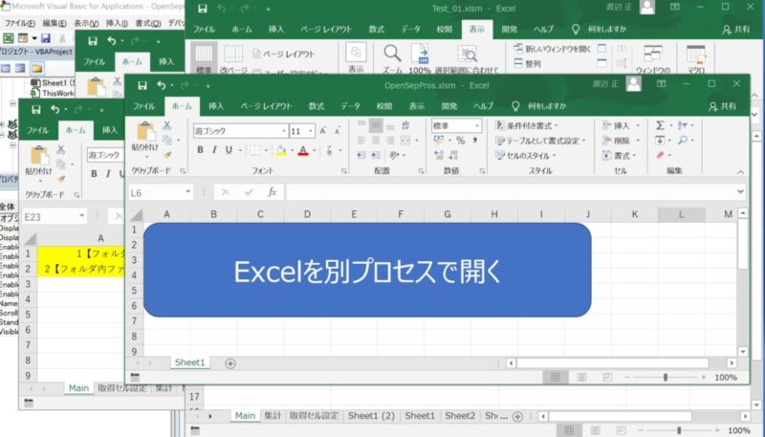The image size is (765, 437).
Task: Open 数式 tab in OpenSepPros window
Action: point(317,106)
